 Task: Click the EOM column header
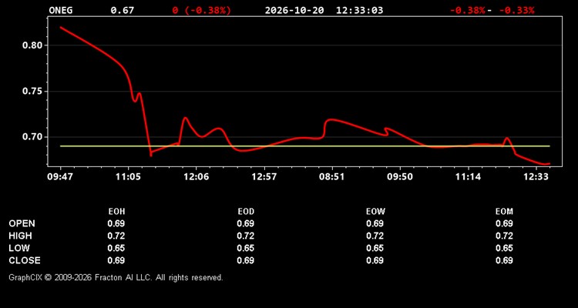504,212
